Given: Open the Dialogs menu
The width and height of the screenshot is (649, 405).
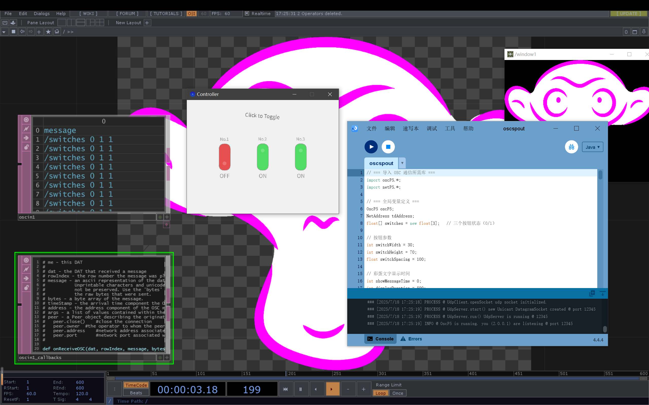Looking at the screenshot, I should coord(42,13).
